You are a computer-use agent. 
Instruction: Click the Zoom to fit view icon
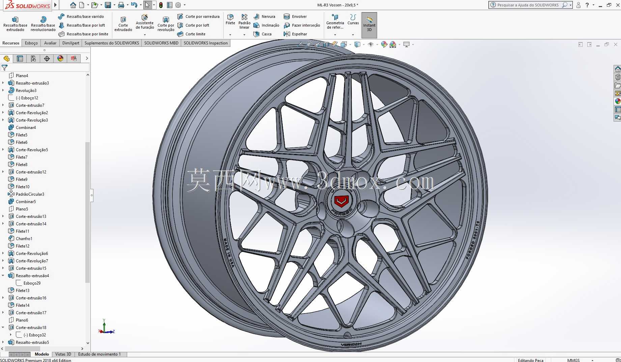301,44
